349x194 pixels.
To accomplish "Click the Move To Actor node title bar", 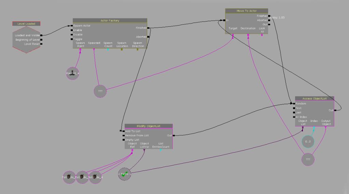I will tap(247, 11).
